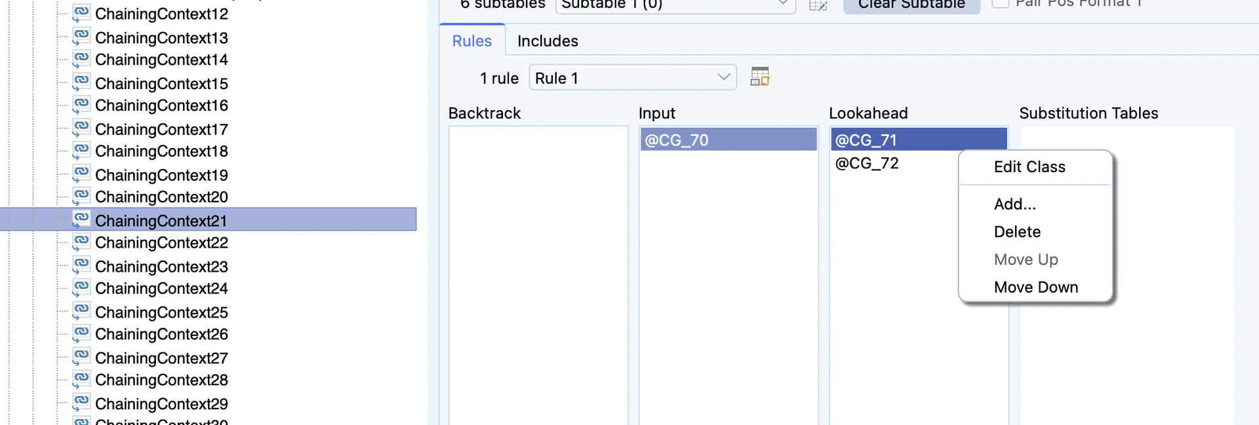
Task: Click the ChainingContext24 lookup icon
Action: [x=81, y=288]
